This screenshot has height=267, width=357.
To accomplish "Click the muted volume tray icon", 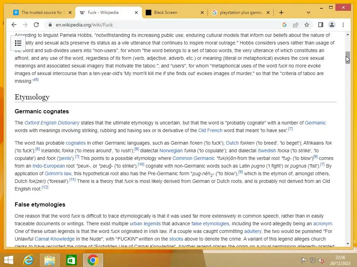I will (x=321, y=260).
